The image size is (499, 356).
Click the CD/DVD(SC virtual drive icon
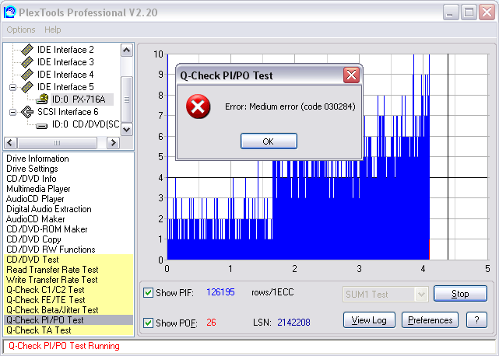tap(42, 126)
